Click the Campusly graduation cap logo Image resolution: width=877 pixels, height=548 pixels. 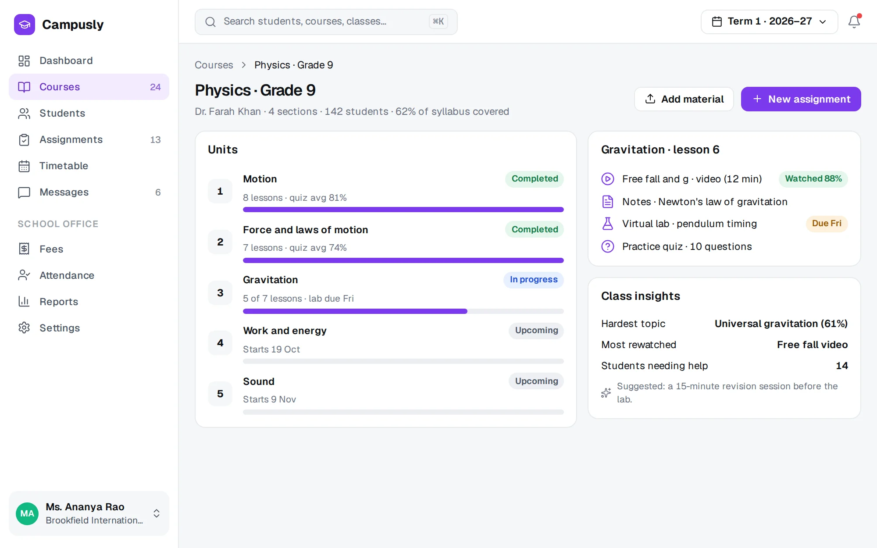click(x=25, y=25)
